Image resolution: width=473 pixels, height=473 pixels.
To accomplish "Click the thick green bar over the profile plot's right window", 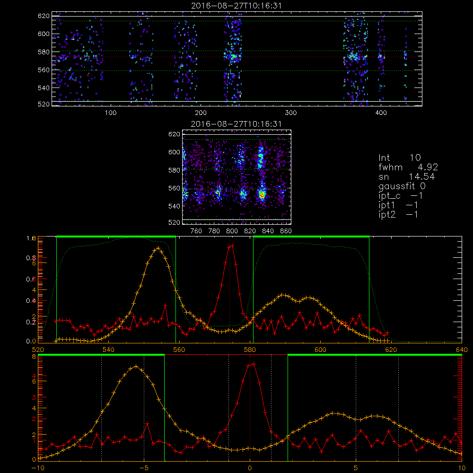I will [311, 236].
